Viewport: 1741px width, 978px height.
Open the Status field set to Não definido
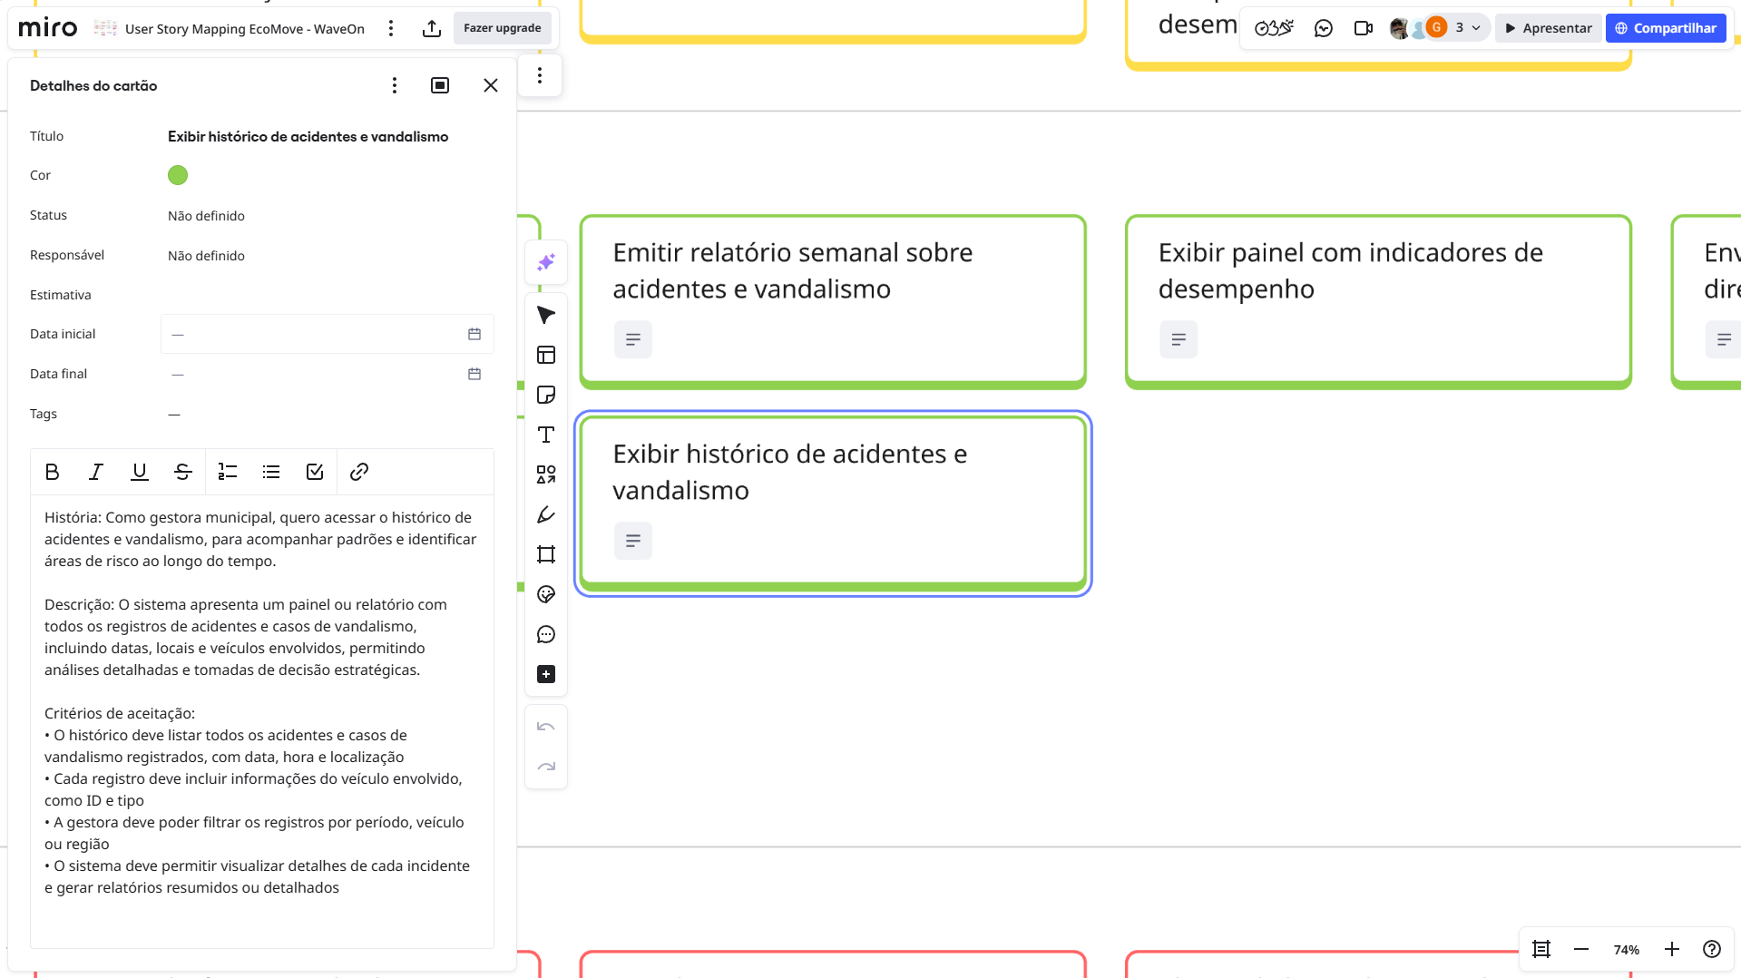point(206,216)
